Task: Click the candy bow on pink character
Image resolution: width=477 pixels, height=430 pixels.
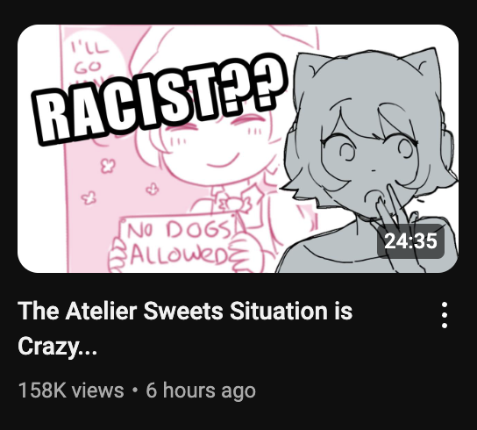Action: (234, 204)
